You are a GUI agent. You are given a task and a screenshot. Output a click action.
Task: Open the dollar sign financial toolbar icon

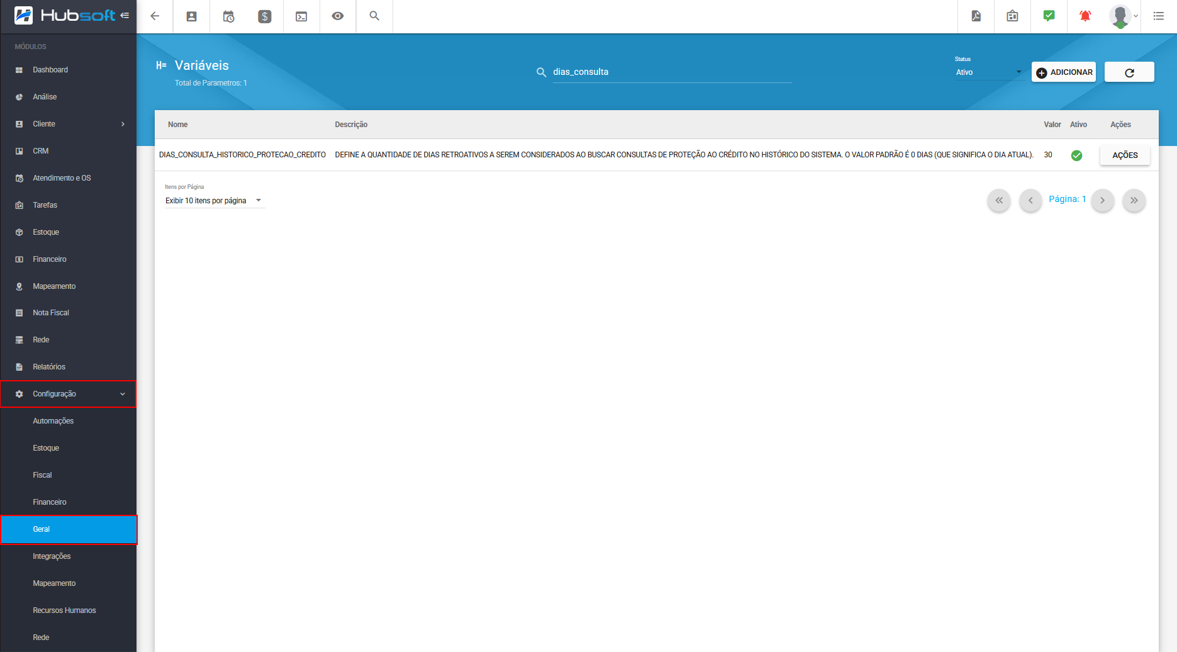tap(265, 16)
